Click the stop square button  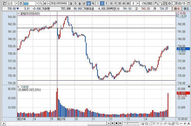116,123
